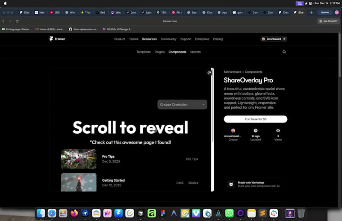Click the ShareOverlay Pro heading

tap(248, 80)
